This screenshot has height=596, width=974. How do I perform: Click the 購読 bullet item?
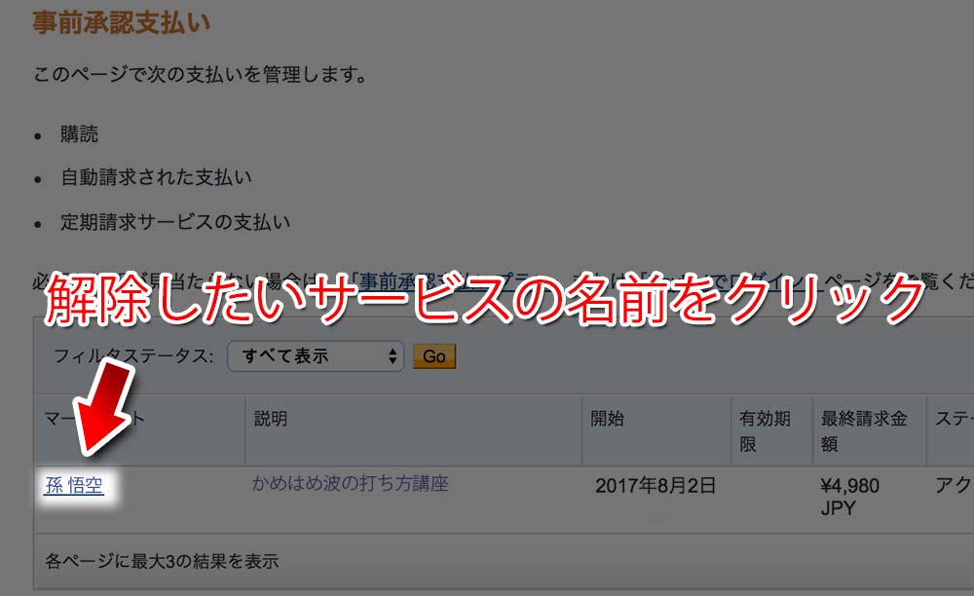coord(80,134)
